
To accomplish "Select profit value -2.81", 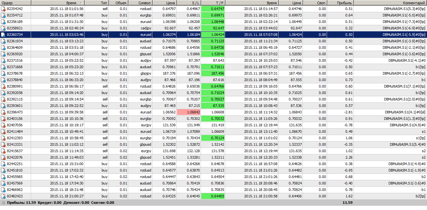I will [x=348, y=112].
